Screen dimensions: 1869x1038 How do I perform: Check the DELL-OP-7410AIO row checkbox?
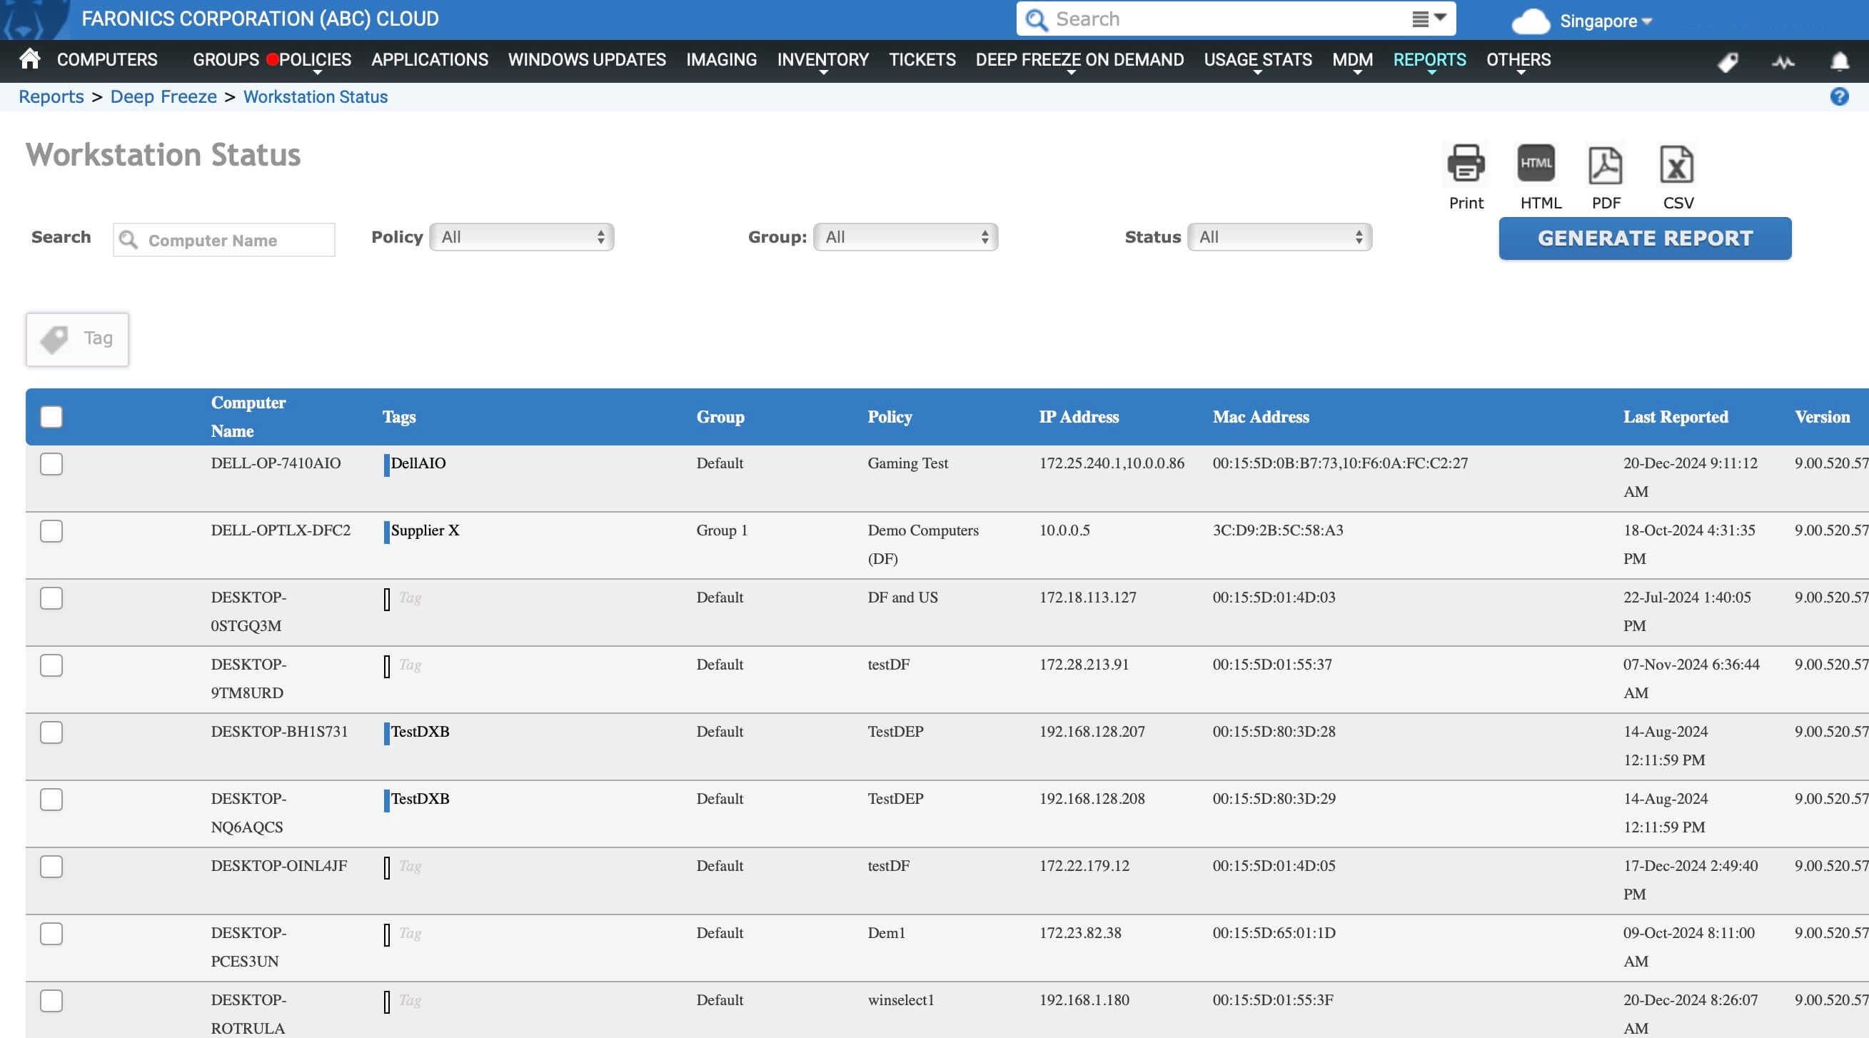point(51,463)
